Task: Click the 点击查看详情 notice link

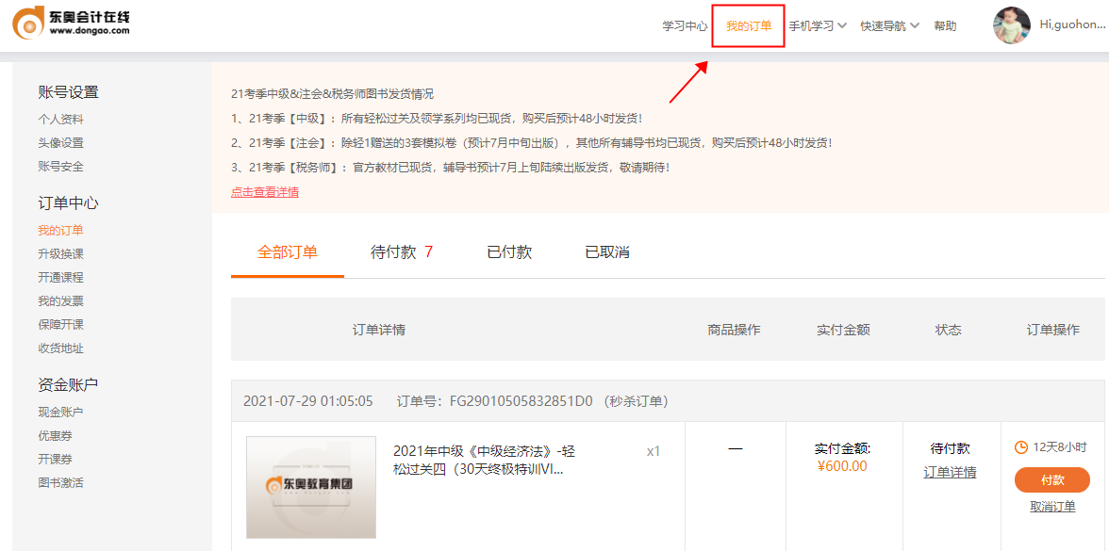Action: tap(265, 192)
